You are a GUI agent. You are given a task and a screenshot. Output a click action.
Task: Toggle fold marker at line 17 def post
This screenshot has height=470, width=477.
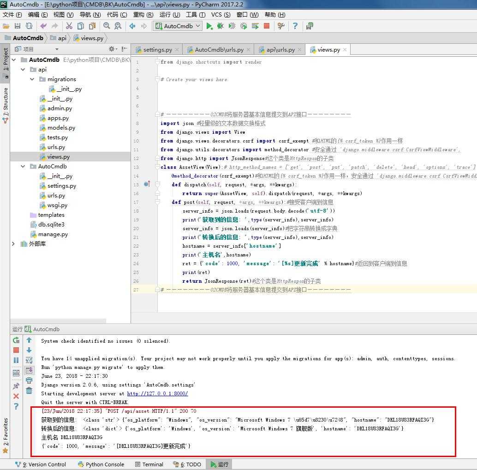point(158,202)
